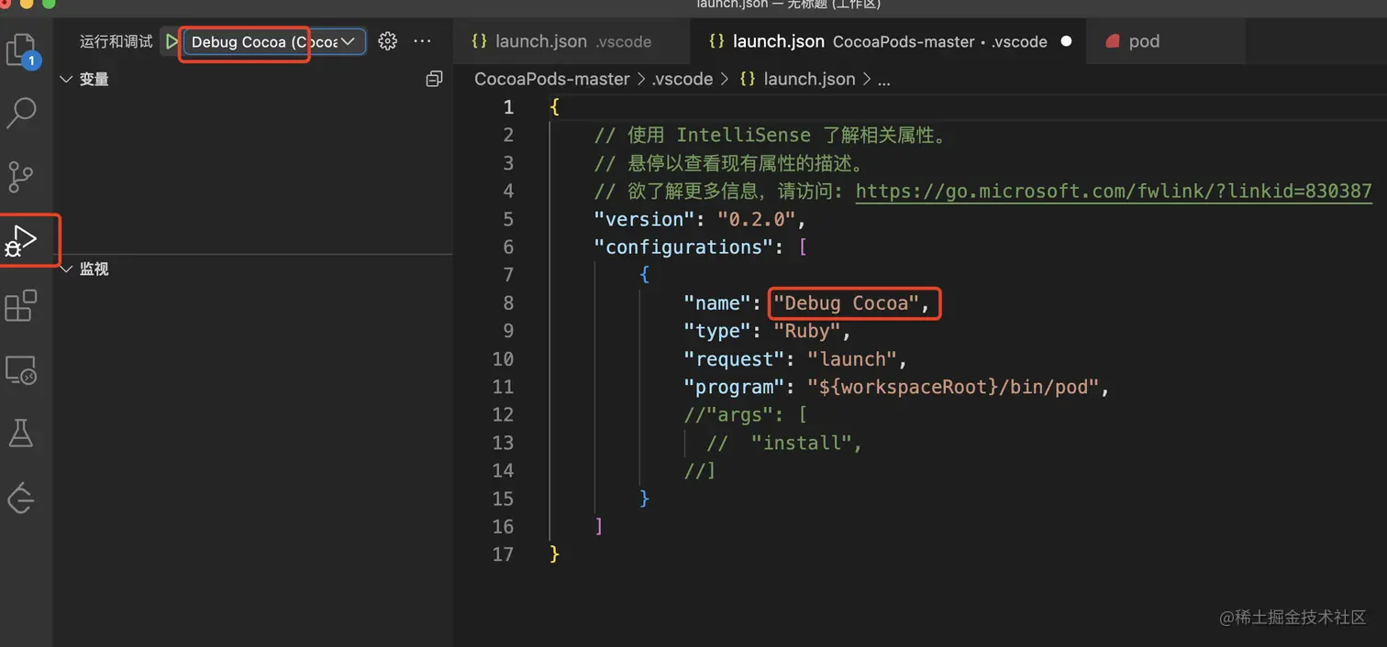
Task: Open more actions ellipsis in debug header
Action: point(422,41)
